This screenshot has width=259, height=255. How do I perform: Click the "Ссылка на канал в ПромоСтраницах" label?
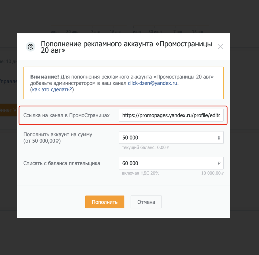(x=67, y=115)
